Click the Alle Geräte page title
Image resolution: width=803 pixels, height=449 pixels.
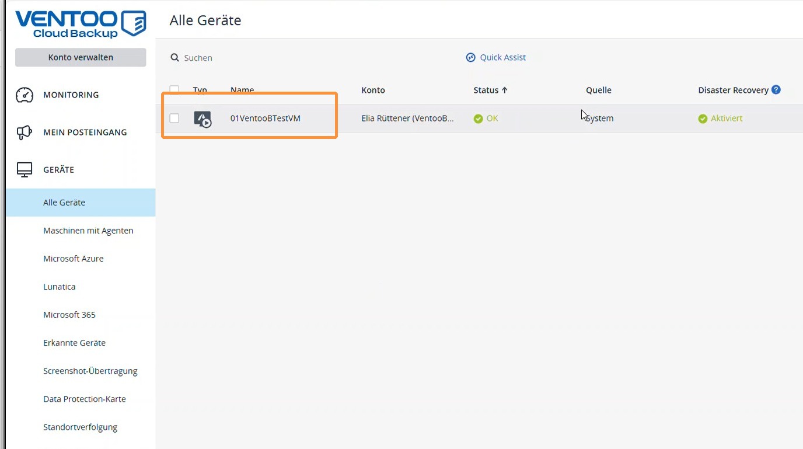pyautogui.click(x=205, y=20)
